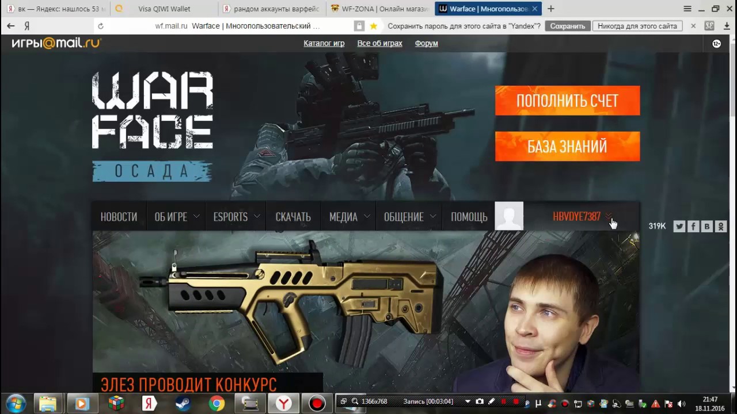
Task: Click the recorder pencil draw icon
Action: 491,401
